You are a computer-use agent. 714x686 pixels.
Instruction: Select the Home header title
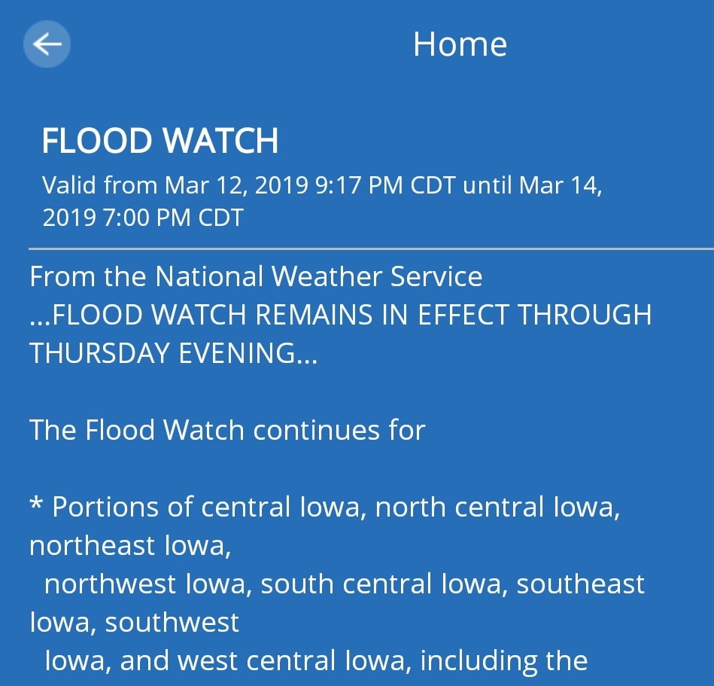pos(458,44)
